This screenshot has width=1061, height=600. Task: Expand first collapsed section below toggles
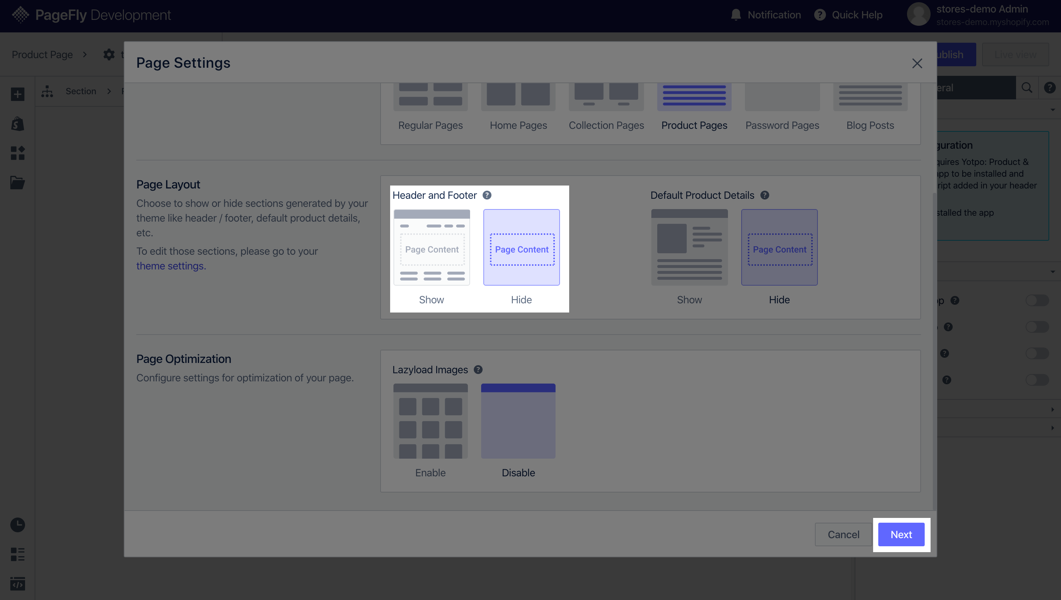(x=1053, y=409)
